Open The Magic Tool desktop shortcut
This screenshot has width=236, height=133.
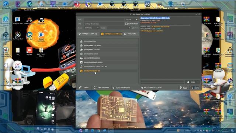[18, 36]
